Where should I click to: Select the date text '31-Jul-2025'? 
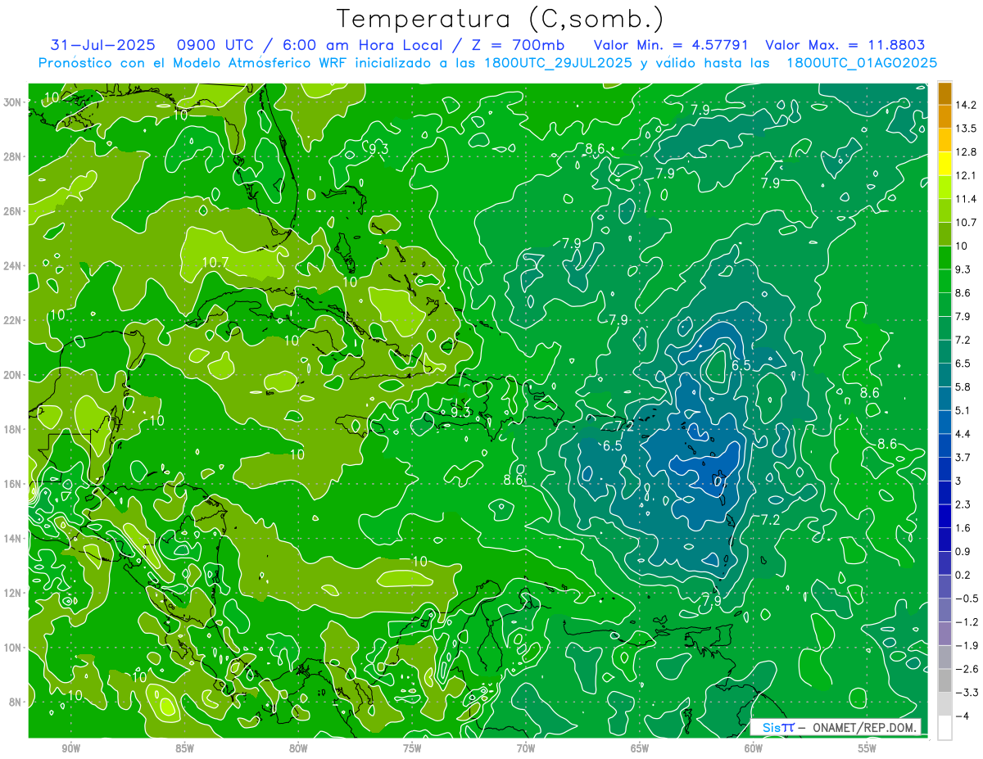click(103, 45)
